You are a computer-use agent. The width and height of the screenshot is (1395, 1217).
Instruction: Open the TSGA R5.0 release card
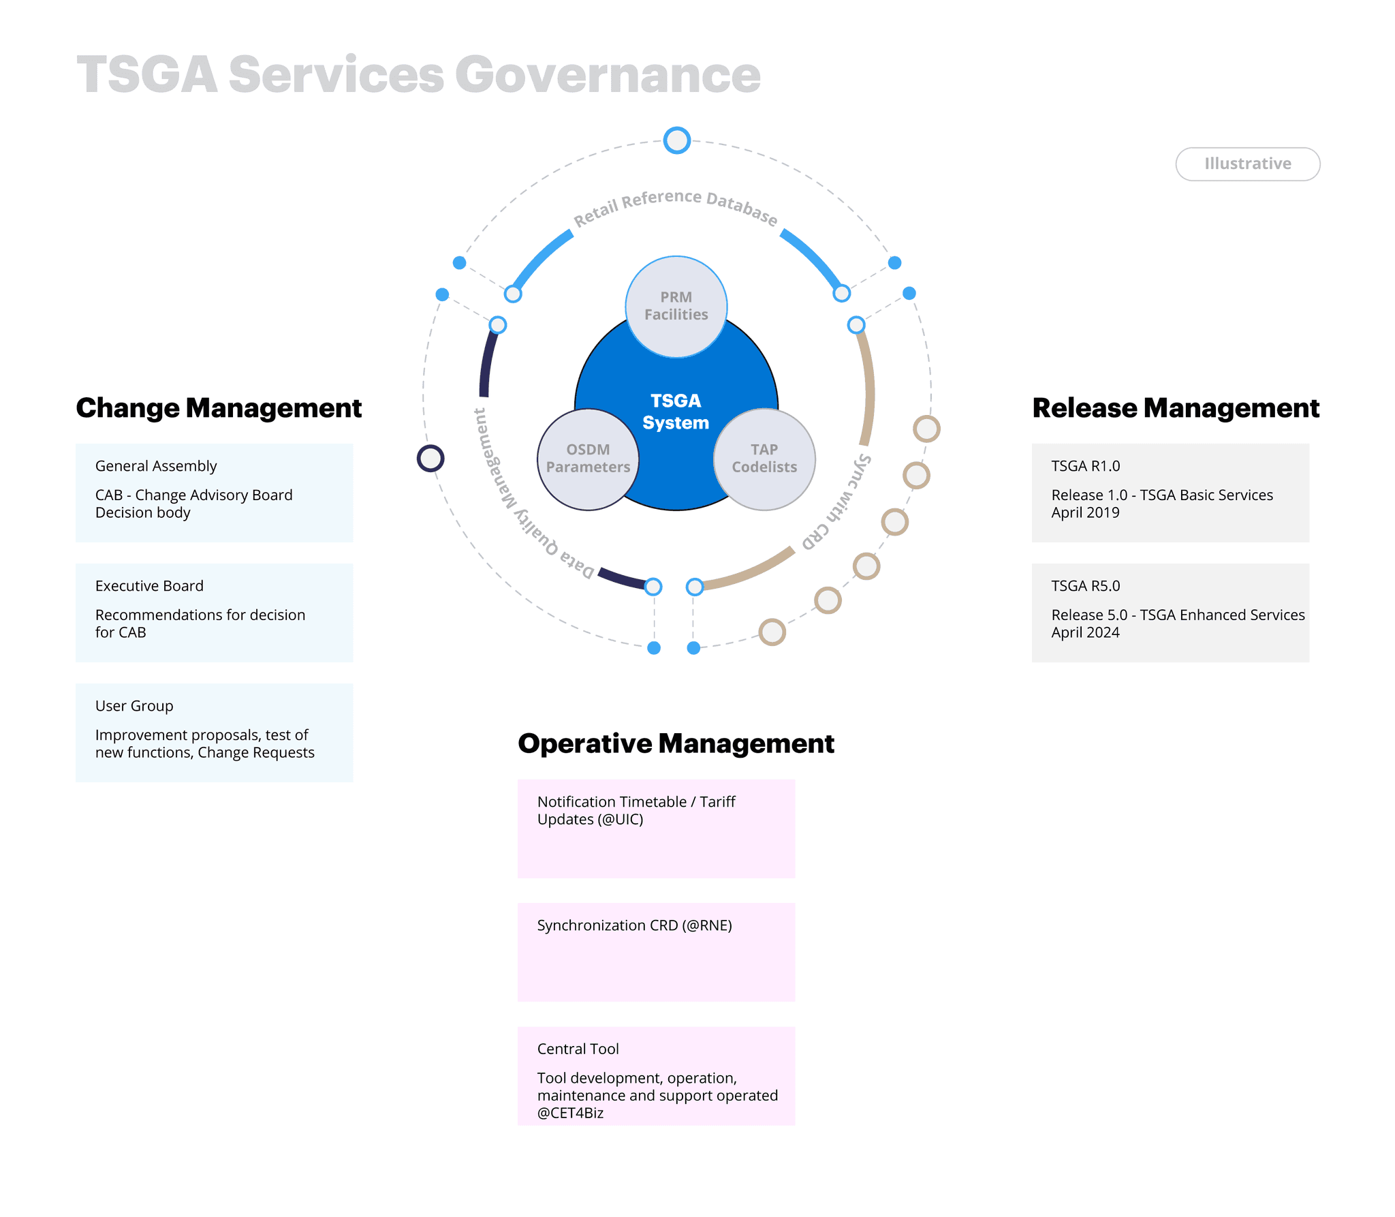tap(1170, 613)
